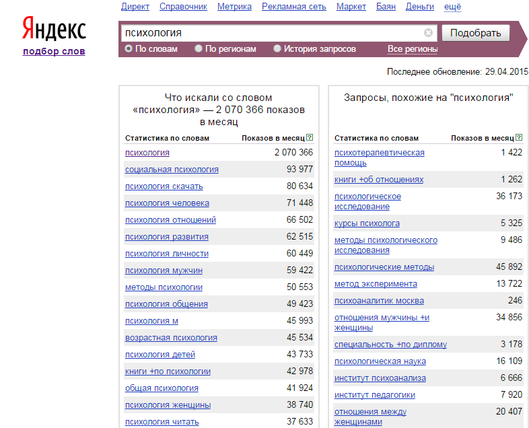Open 'психология читать' keyword link
Image resolution: width=529 pixels, height=428 pixels.
point(162,422)
